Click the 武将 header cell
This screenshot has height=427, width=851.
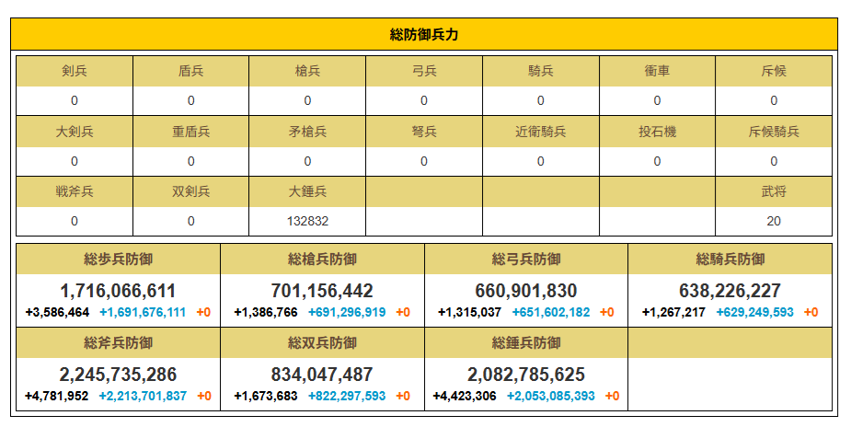774,192
